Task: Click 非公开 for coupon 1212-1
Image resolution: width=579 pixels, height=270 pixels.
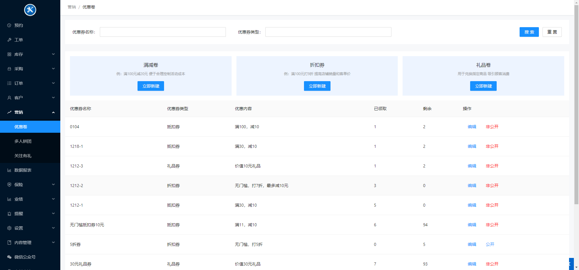Action: 492,205
